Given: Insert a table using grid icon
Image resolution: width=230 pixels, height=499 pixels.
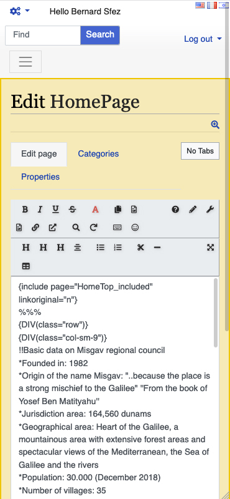Looking at the screenshot, I should coord(26,266).
